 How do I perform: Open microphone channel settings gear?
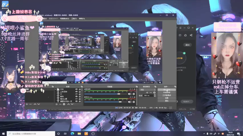[134, 102]
